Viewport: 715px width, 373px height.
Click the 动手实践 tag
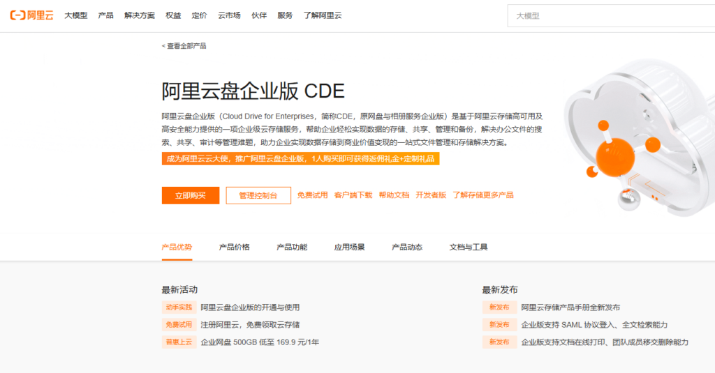point(179,307)
